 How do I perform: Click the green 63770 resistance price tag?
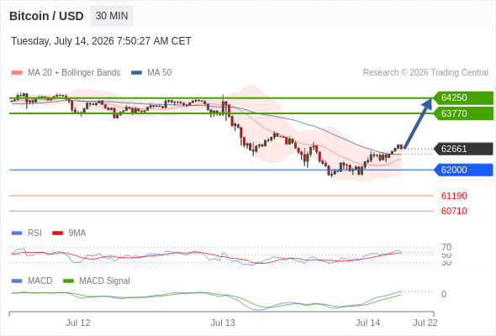coord(463,113)
